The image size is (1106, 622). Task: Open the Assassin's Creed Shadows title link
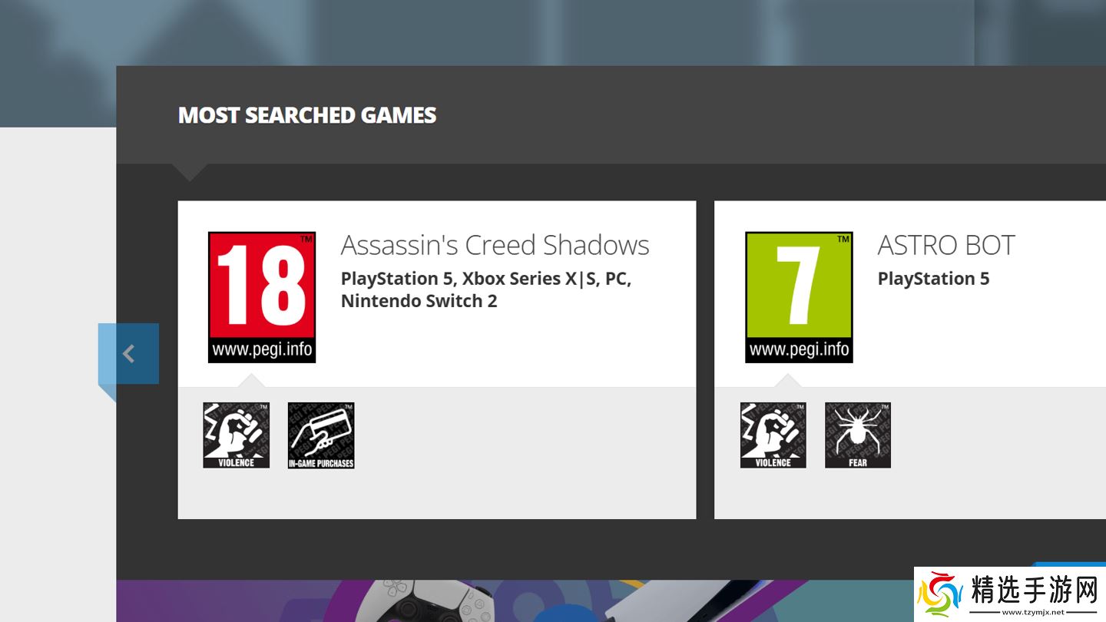tap(495, 246)
